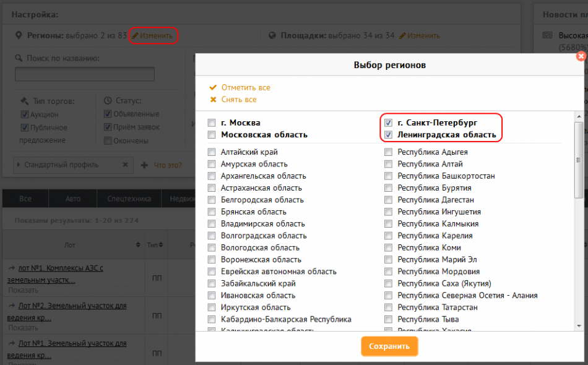The width and height of the screenshot is (588, 365).
Task: Check the г. Москва checkbox
Action: [212, 122]
